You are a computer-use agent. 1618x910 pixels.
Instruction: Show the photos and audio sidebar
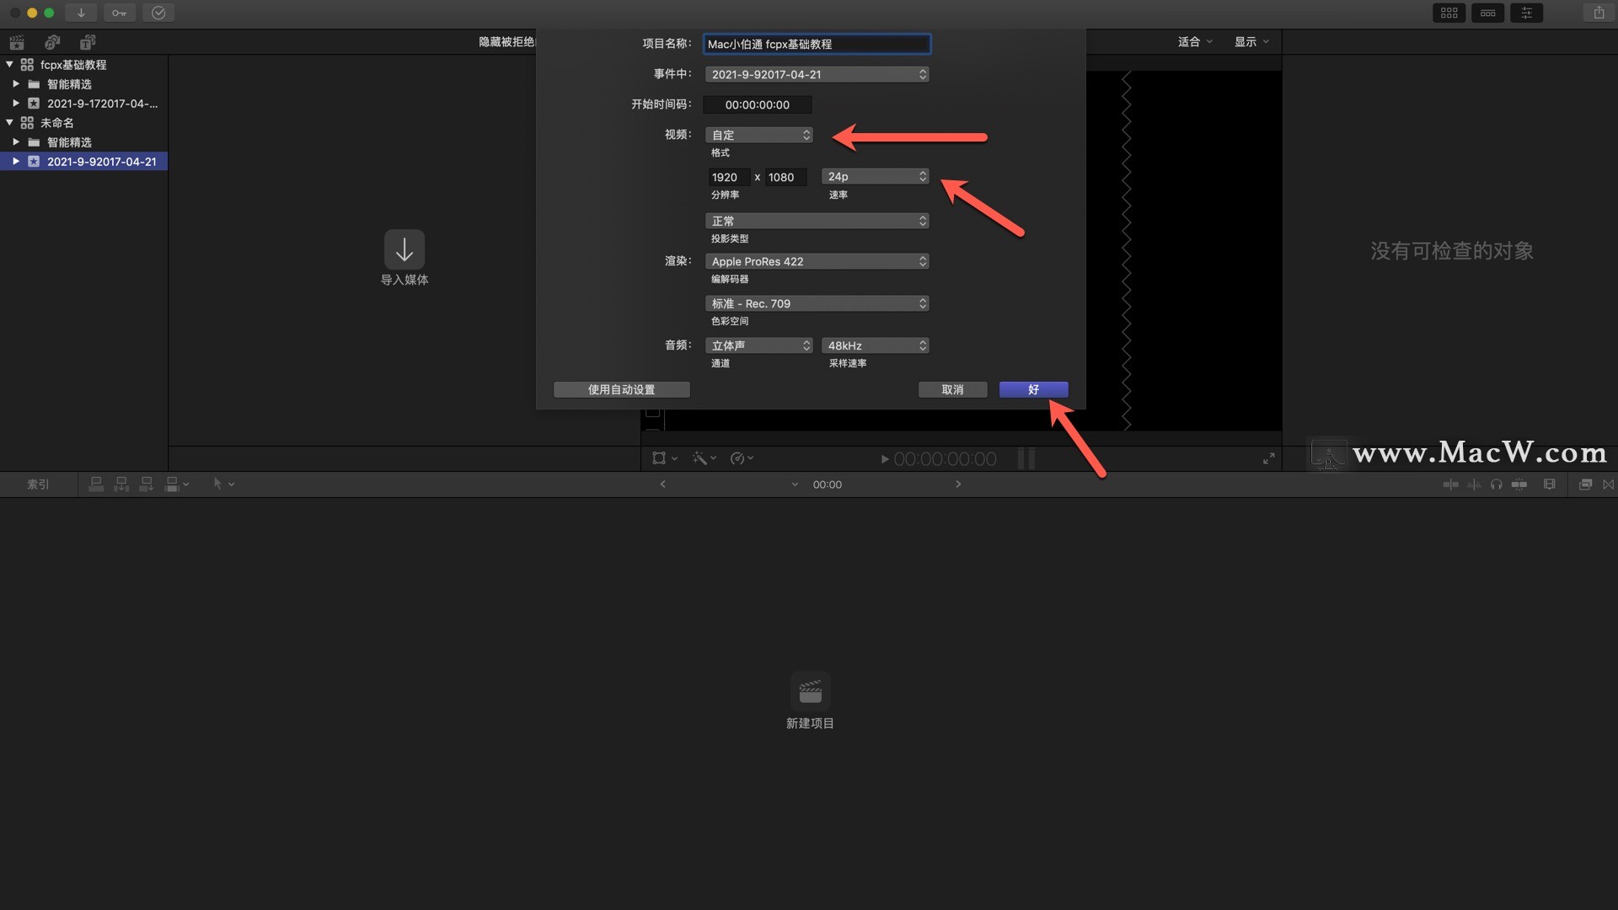point(52,42)
